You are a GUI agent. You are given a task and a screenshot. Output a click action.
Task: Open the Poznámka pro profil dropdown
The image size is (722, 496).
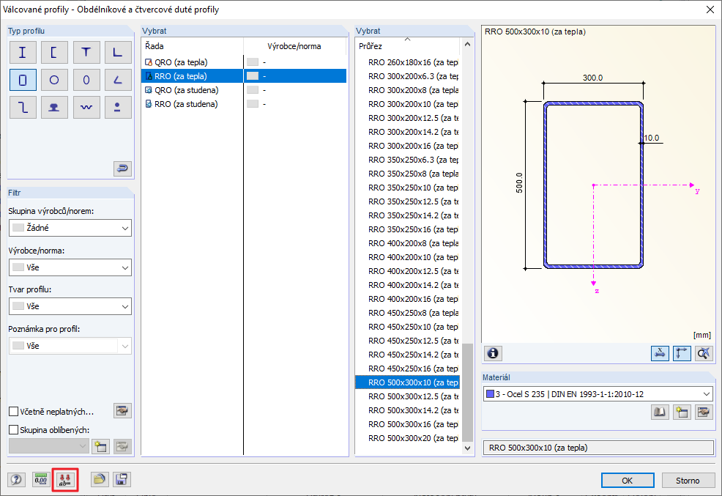[x=70, y=346]
